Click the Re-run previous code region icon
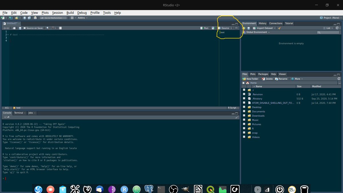The width and height of the screenshot is (343, 193). pyautogui.click(x=213, y=28)
